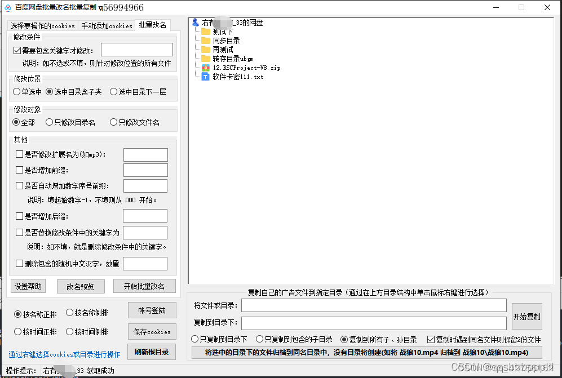Click the number sequence prefix input field
Viewport: 562px width, 378px height.
click(x=145, y=186)
